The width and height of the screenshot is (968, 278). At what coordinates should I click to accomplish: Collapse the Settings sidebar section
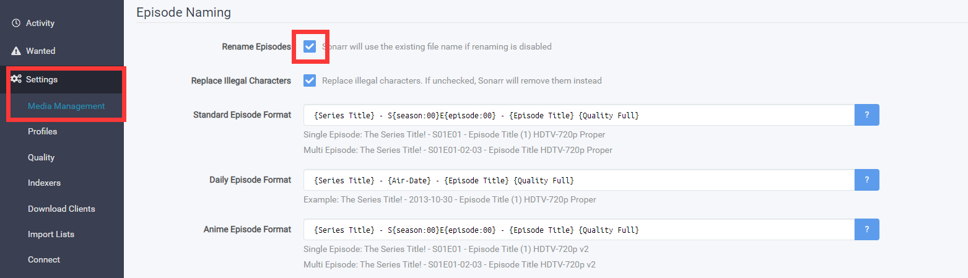[41, 80]
